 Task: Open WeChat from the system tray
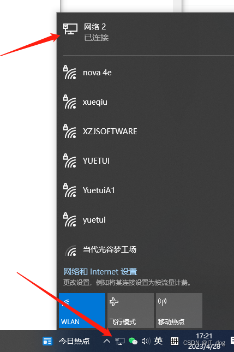[133, 341]
